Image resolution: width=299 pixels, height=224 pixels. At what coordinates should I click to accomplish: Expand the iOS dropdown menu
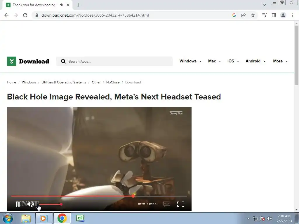(x=233, y=61)
